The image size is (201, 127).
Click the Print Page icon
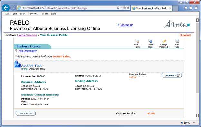(x=177, y=43)
